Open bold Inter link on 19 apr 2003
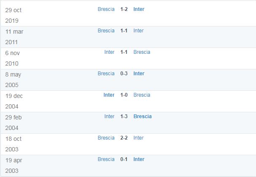Viewport: 256px width, 177px height. coord(139,159)
